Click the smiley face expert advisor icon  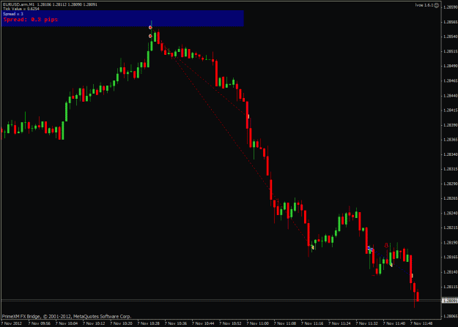[x=437, y=5]
